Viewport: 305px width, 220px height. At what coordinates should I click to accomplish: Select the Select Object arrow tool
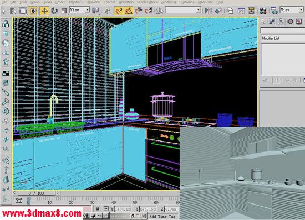pyautogui.click(x=3, y=11)
